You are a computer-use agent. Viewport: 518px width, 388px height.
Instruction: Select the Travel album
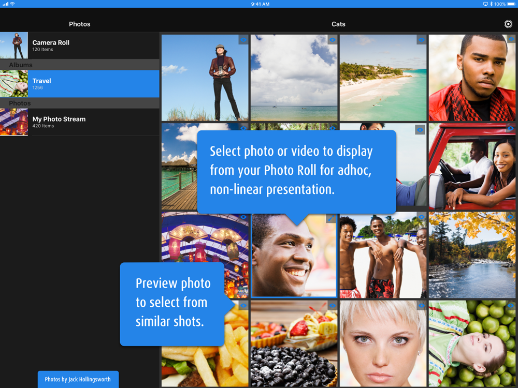click(x=80, y=84)
